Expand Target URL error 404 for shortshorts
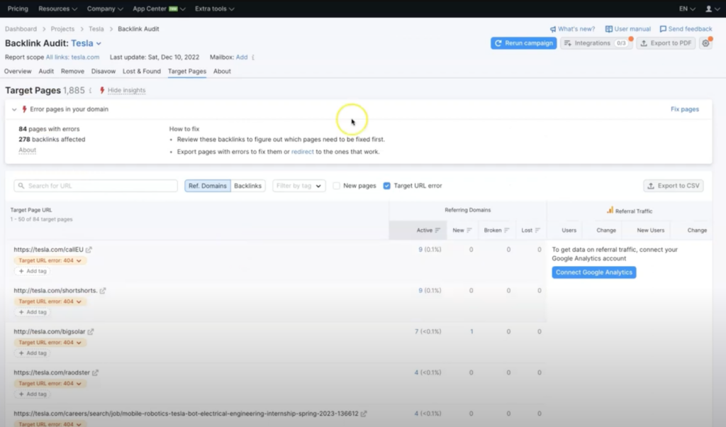Viewport: 726px width, 427px height. tap(50, 301)
